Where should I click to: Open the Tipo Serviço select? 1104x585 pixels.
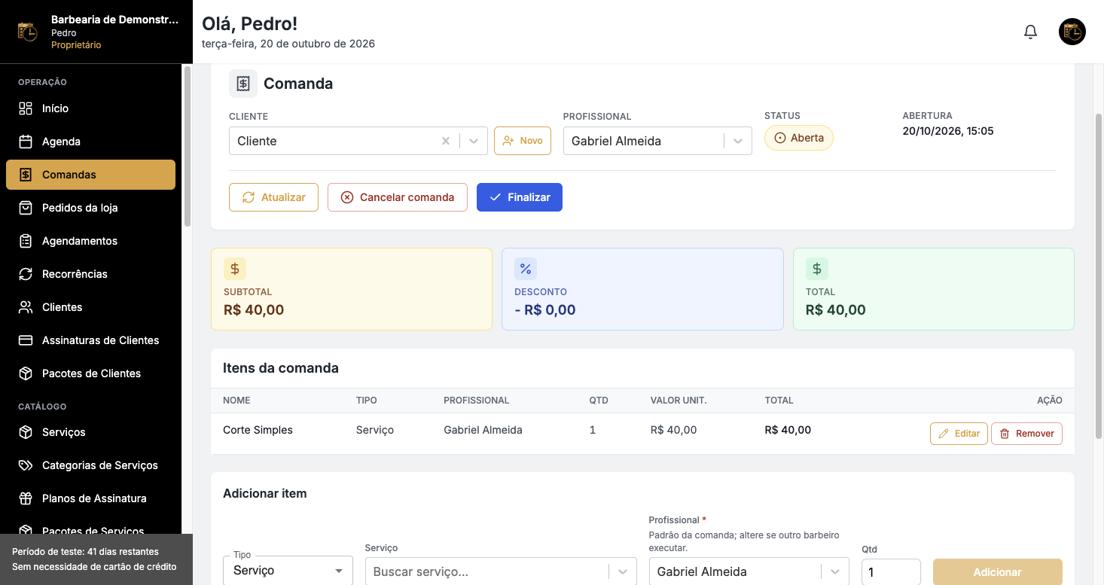pos(288,571)
